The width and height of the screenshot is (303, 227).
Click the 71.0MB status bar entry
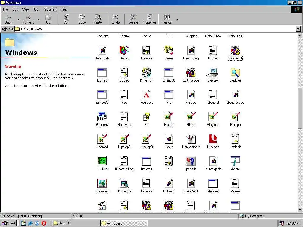(x=78, y=216)
